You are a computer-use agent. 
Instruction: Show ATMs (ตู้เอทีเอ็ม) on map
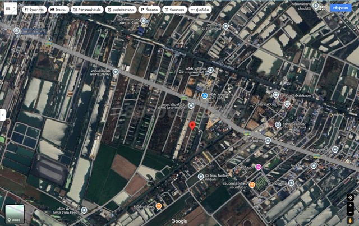200,10
